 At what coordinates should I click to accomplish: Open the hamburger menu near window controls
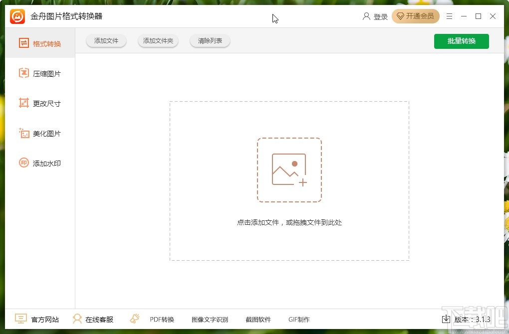pyautogui.click(x=449, y=16)
